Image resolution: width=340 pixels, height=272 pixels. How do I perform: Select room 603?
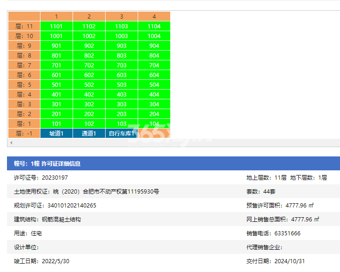click(121, 75)
